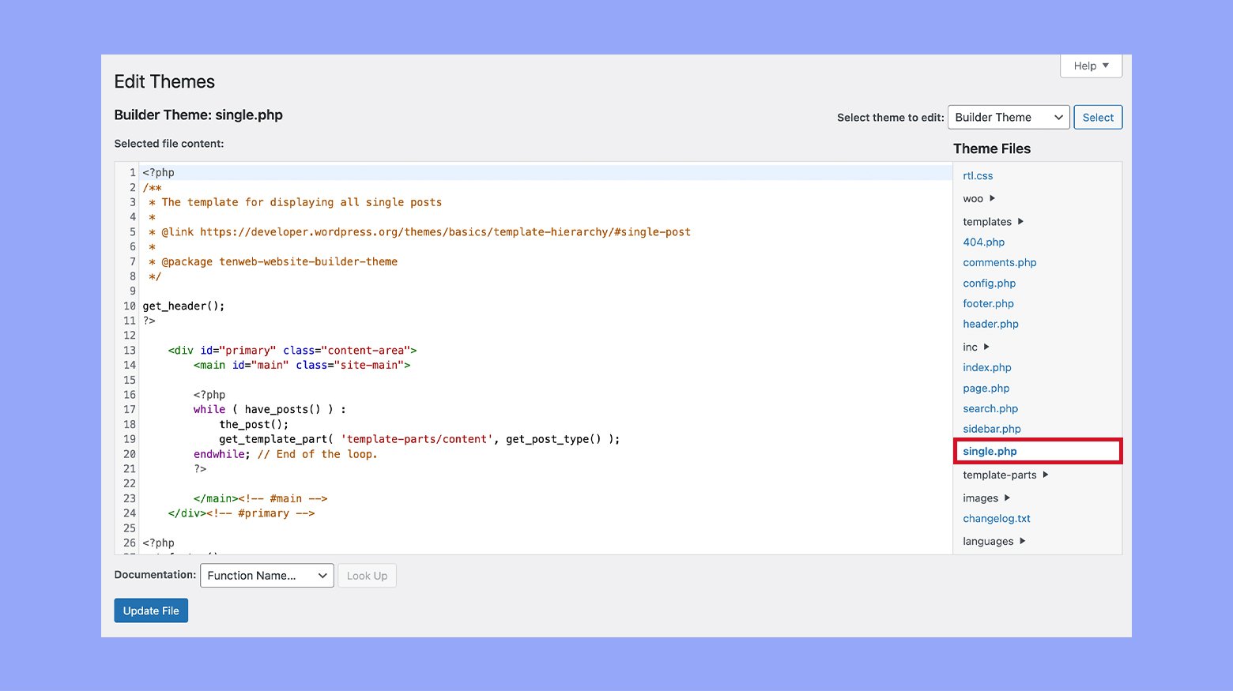1233x691 pixels.
Task: Open comments.php file
Action: click(x=1000, y=263)
